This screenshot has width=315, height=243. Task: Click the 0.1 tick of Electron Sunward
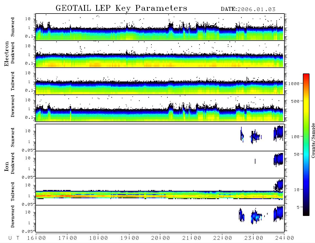[x=29, y=36]
